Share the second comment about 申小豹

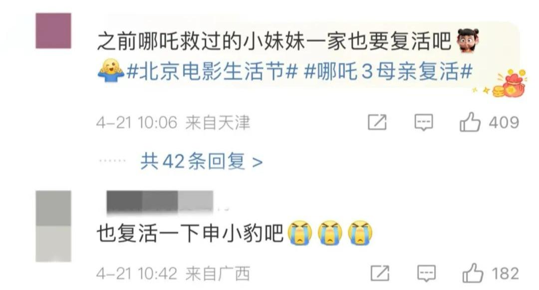[x=380, y=273]
